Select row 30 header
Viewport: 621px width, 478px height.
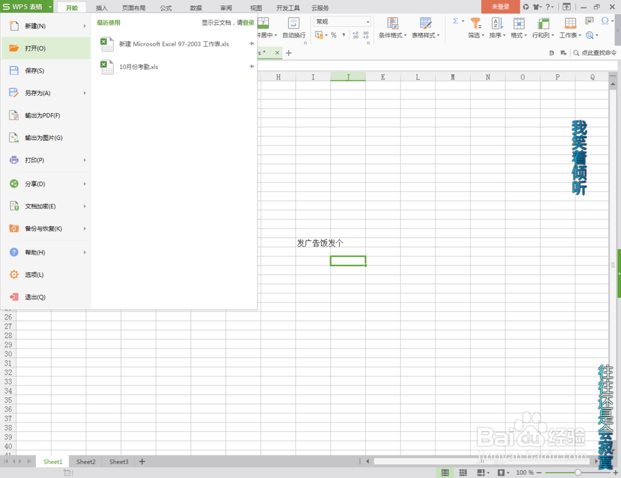(8, 354)
